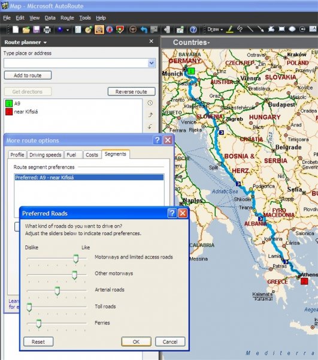
Task: Switch to the Costs tab
Action: (x=92, y=155)
